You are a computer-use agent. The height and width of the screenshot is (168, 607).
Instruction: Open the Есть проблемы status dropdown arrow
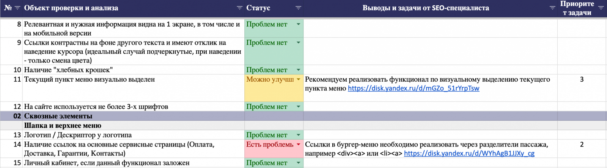click(x=298, y=145)
